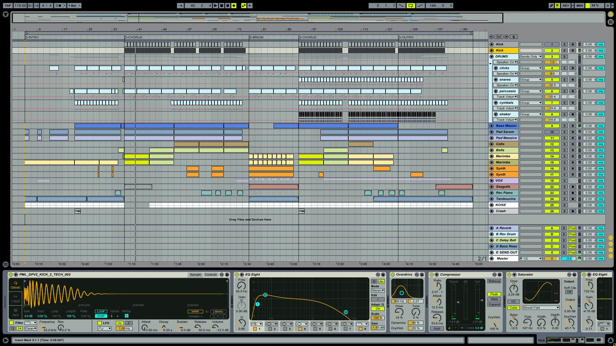616x346 pixels.
Task: Adjust the EQ Eight Freq knob
Action: tap(241, 285)
